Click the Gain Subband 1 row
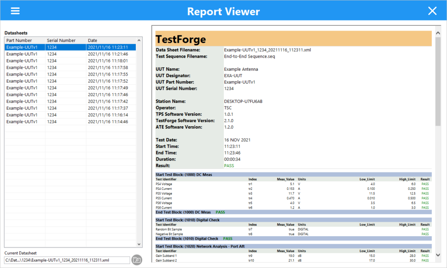The image size is (447, 268). (x=293, y=256)
